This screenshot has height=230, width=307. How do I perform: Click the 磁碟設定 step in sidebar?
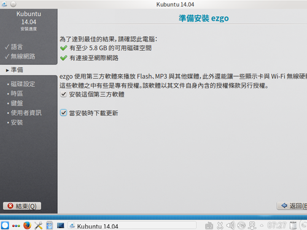click(x=23, y=84)
